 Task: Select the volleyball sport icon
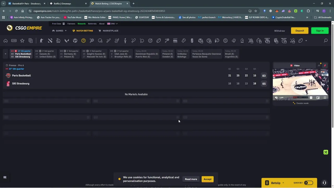[x=225, y=41]
